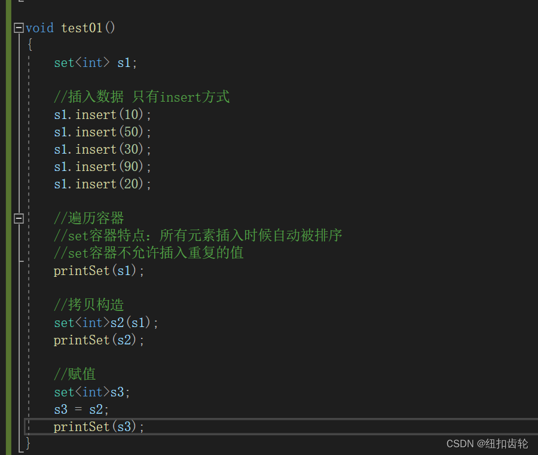Image resolution: width=538 pixels, height=455 pixels.
Task: Click the line 'printSet(s1);'
Action: 99,271
